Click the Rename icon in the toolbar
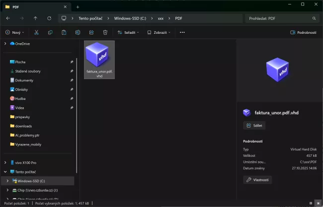The width and height of the screenshot is (323, 207). click(78, 32)
